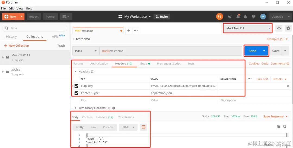
Task: Open the POST method dropdown
Action: point(85,51)
